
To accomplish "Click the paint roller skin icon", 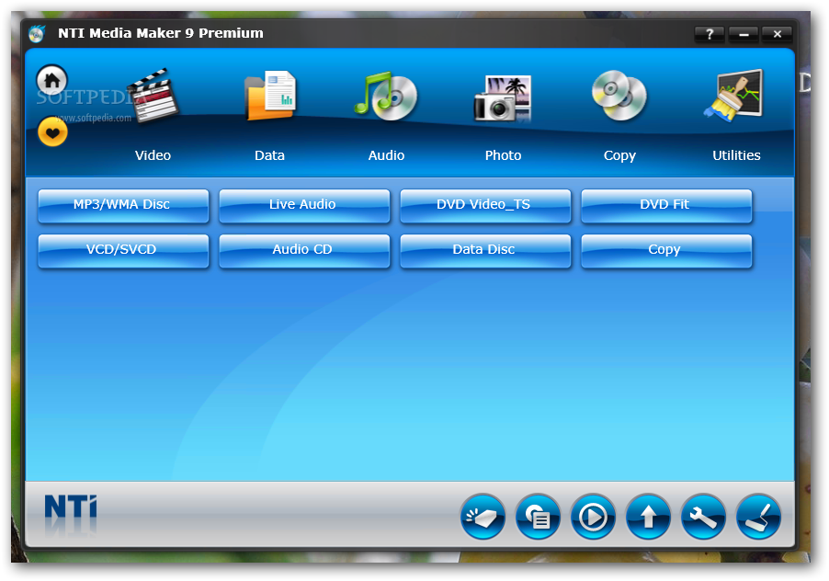I will pos(758,517).
